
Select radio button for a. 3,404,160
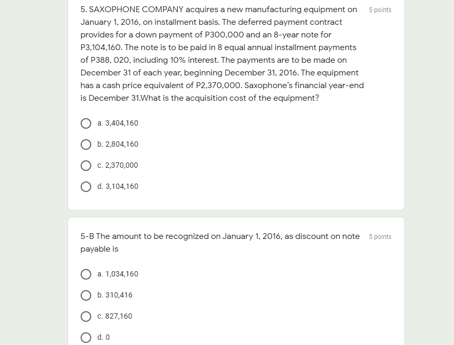86,123
